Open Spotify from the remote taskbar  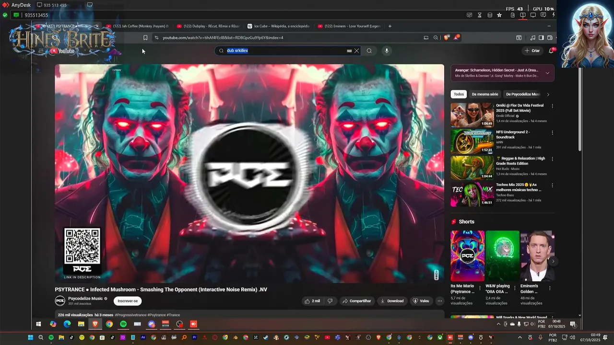[123, 324]
